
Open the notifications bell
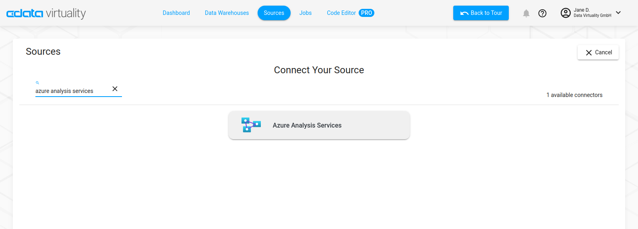click(x=526, y=13)
